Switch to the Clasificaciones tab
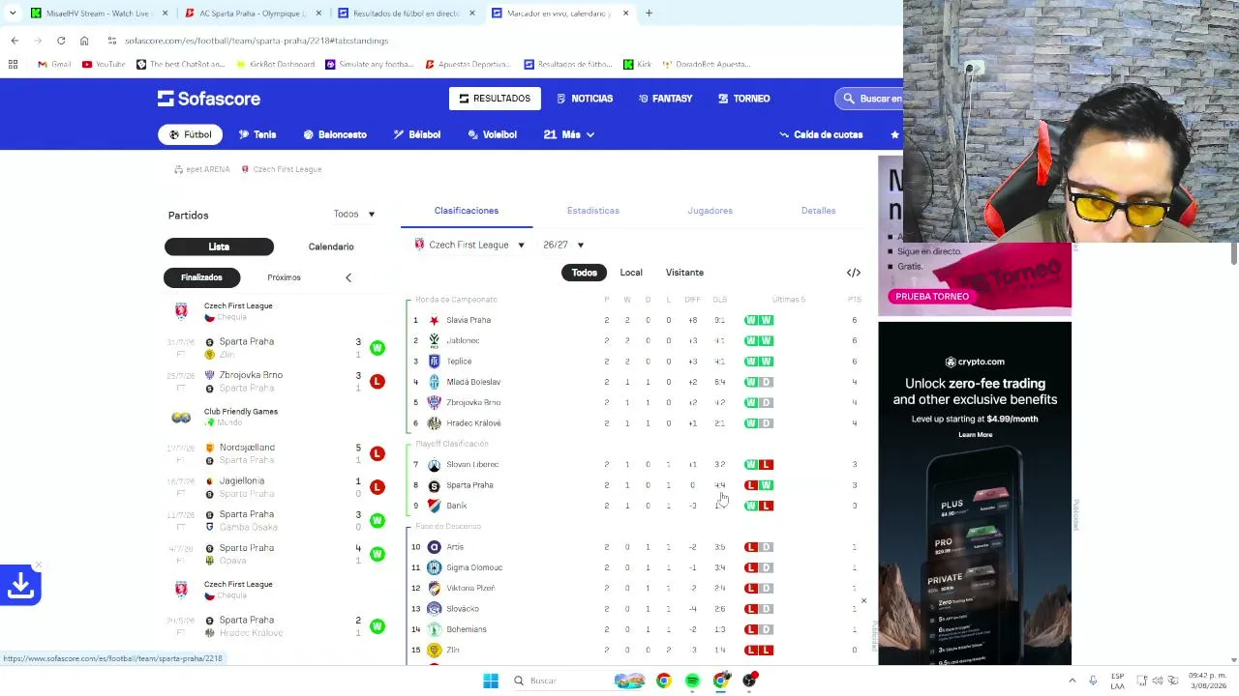Image resolution: width=1239 pixels, height=696 pixels. click(467, 211)
